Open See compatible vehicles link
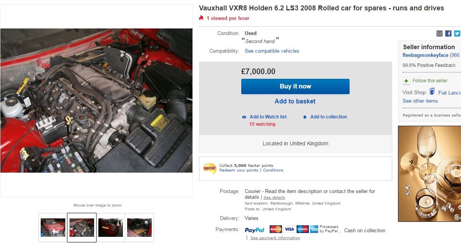461x243 pixels. (x=272, y=51)
